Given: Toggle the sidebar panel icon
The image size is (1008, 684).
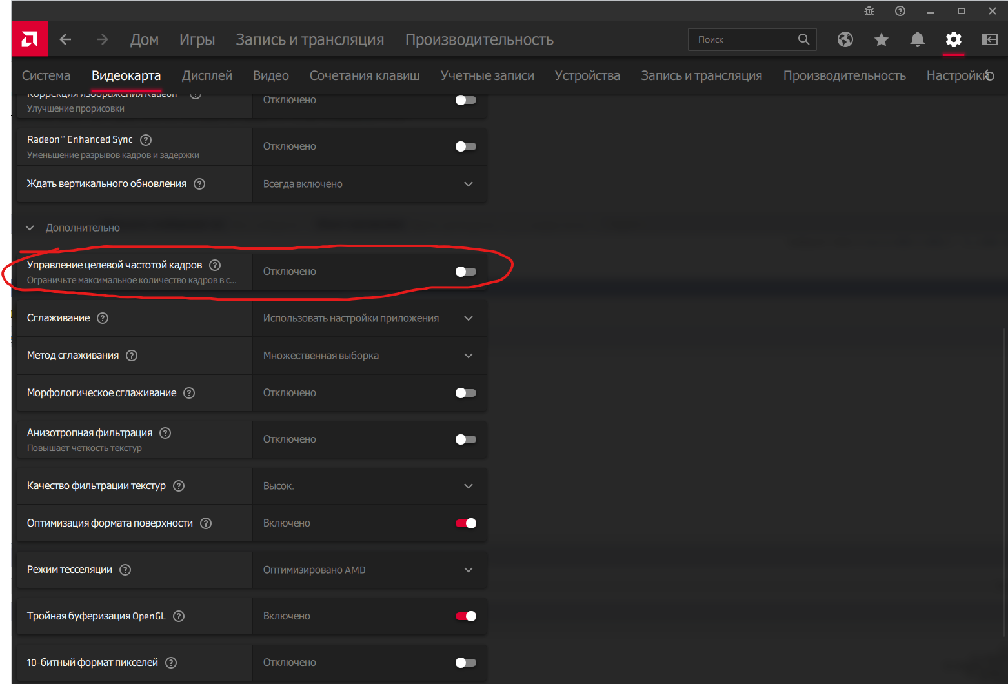Looking at the screenshot, I should pyautogui.click(x=989, y=40).
